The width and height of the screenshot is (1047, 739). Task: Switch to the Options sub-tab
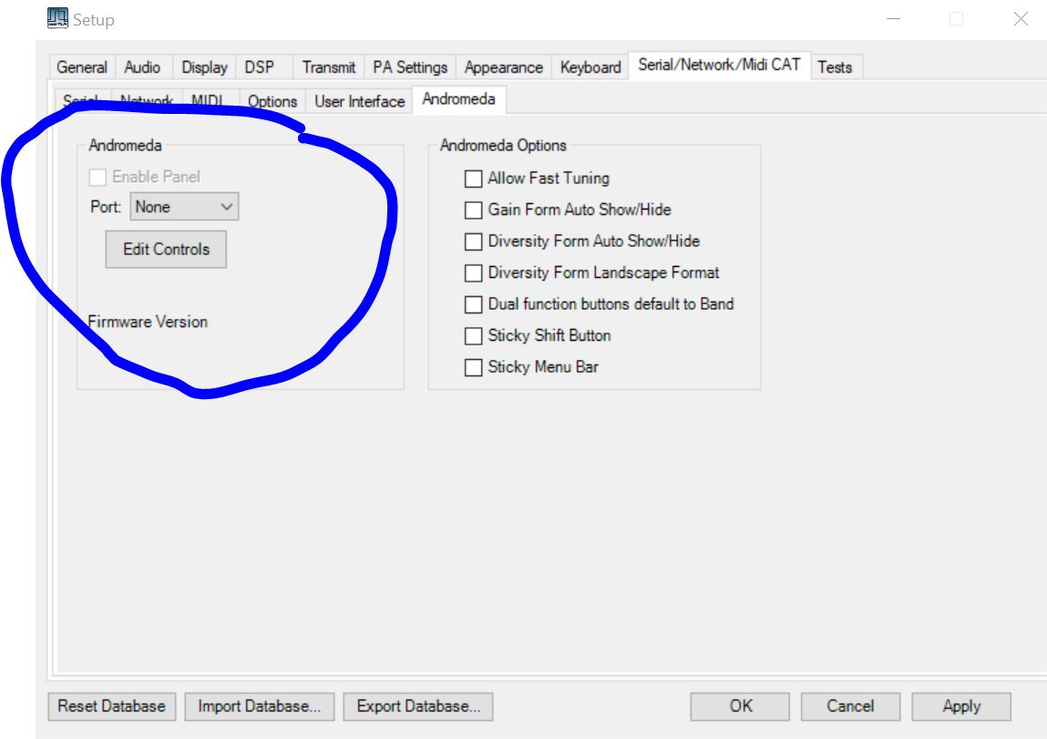(x=272, y=101)
